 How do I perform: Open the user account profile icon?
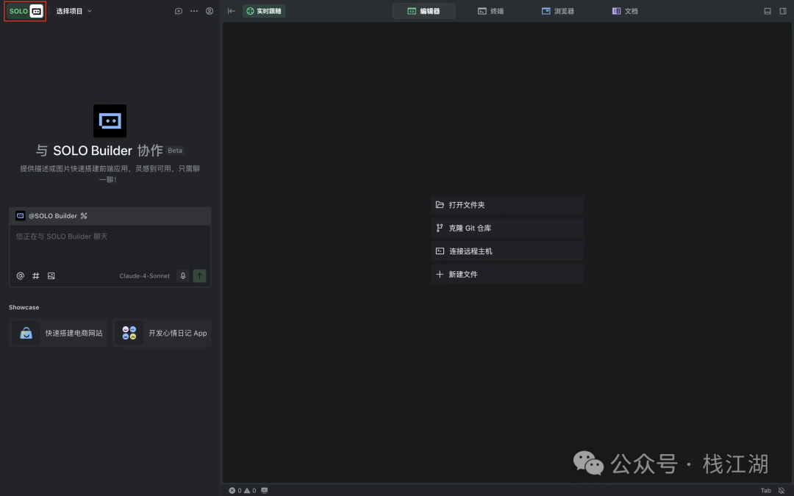[x=210, y=11]
